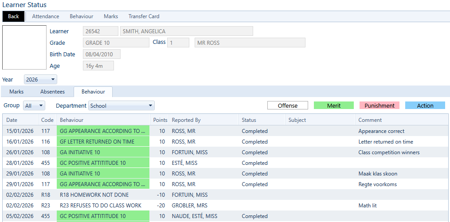
Task: Select the R23 REFUSES TO DO CLASS WORK cell
Action: pyautogui.click(x=103, y=205)
